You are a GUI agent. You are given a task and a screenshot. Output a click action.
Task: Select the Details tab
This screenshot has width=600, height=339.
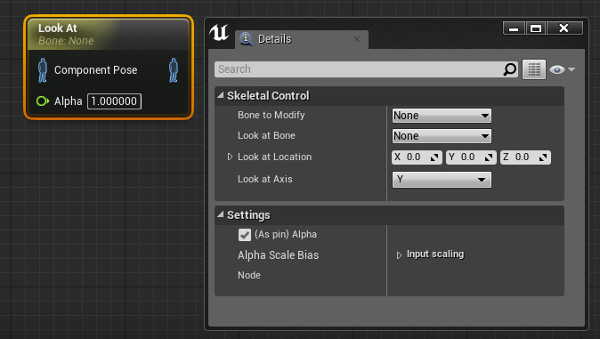pos(302,39)
